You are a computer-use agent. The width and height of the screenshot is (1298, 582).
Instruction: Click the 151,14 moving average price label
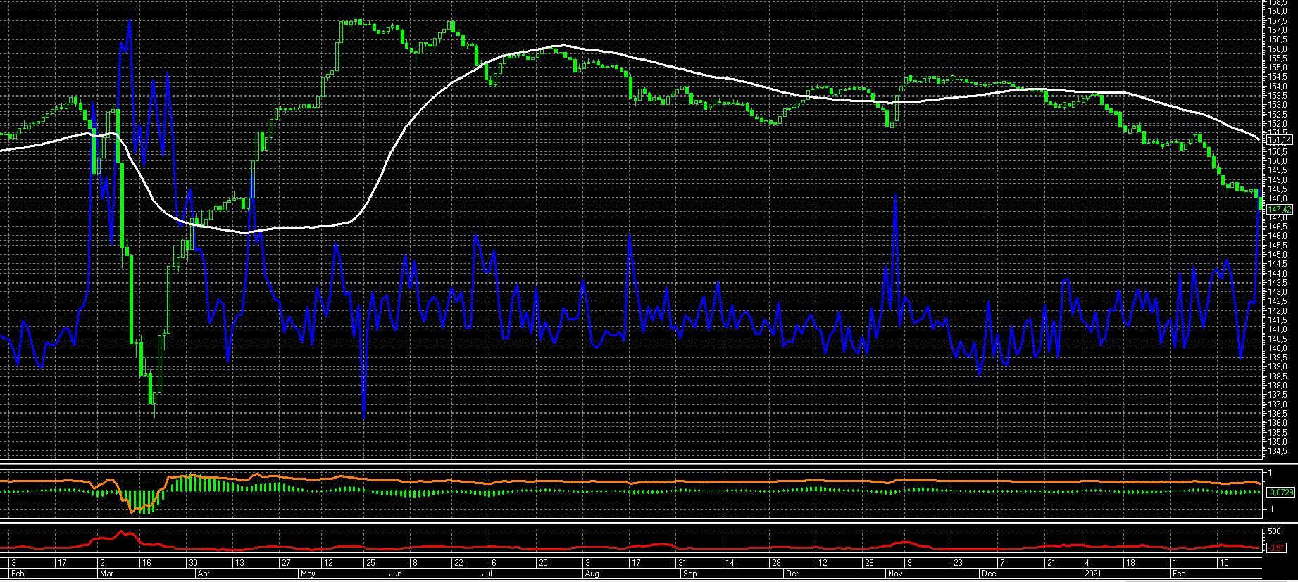[1279, 140]
